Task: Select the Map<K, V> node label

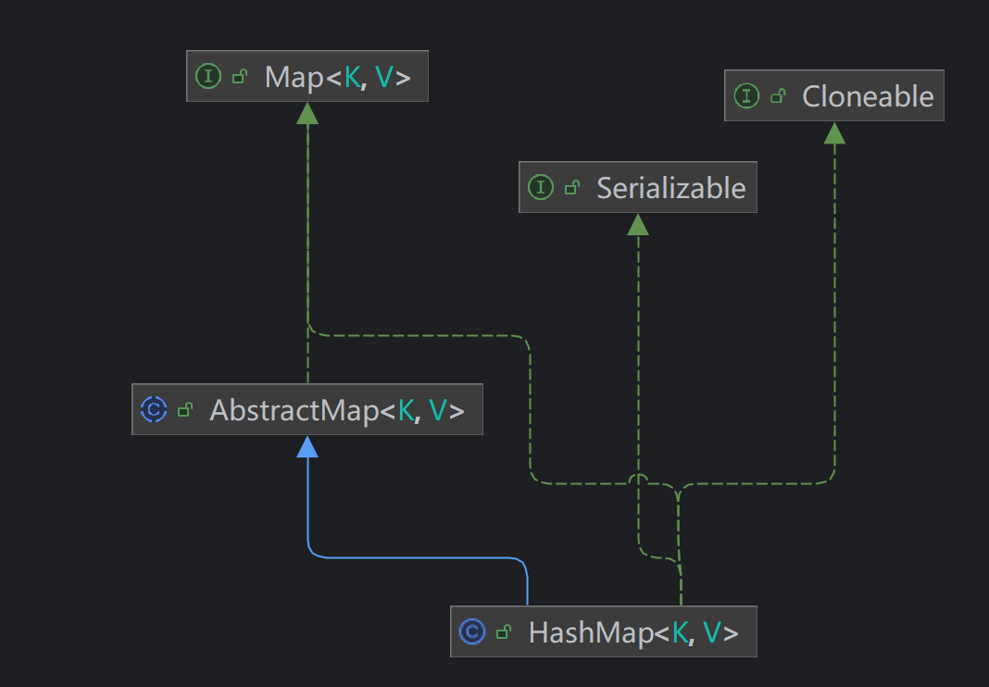Action: [337, 77]
